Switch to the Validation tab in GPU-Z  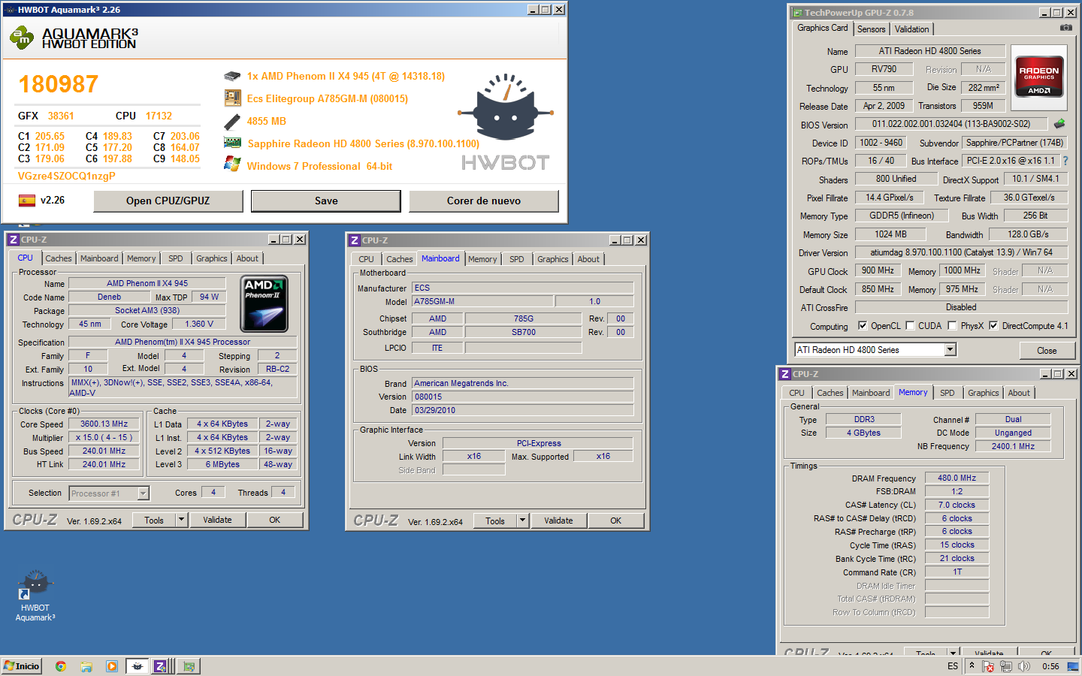tap(911, 29)
